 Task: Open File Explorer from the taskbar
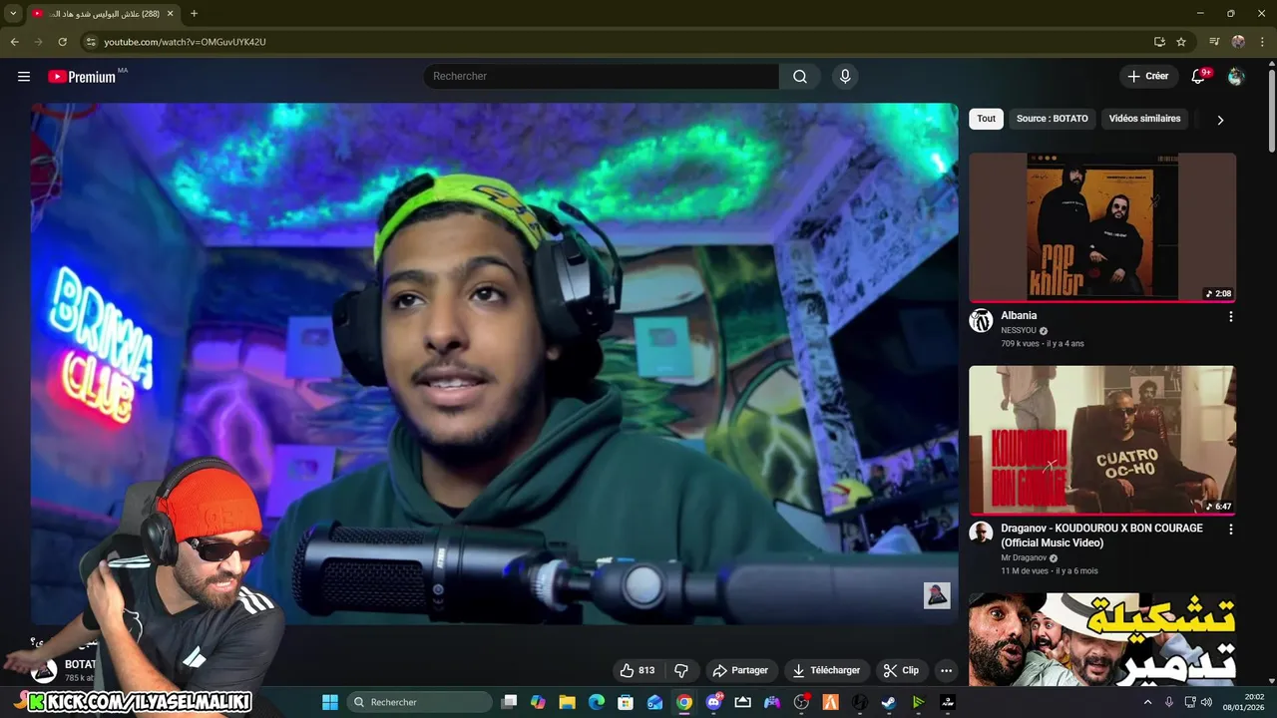[567, 702]
